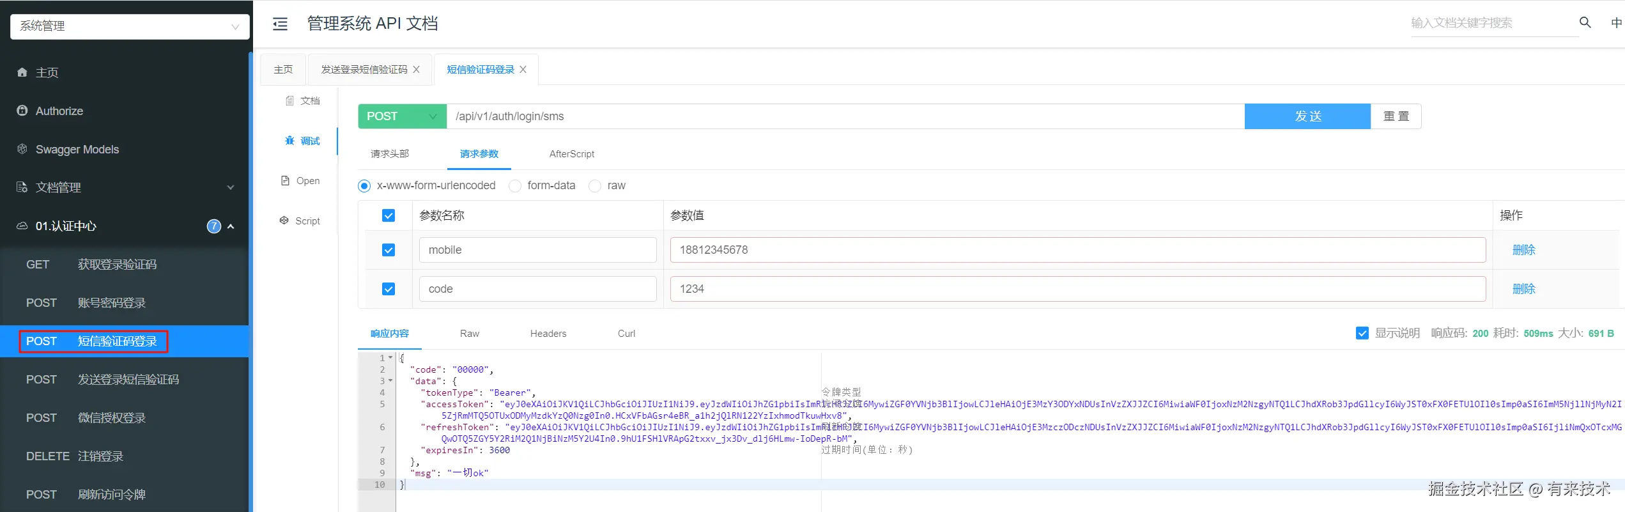
Task: Click the code parameter name field
Action: (x=538, y=289)
